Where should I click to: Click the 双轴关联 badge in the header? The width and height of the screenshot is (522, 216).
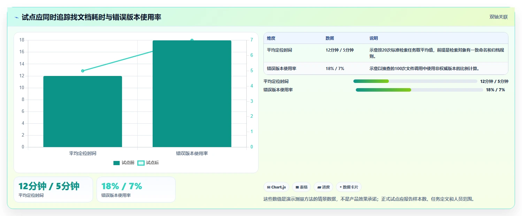(x=499, y=17)
